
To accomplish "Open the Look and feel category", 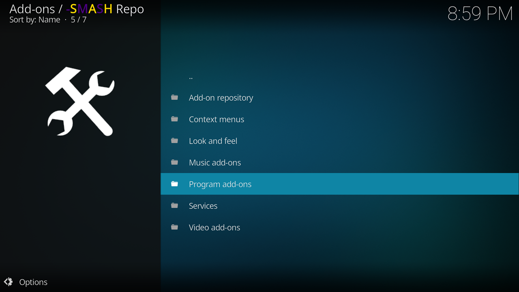I will click(x=213, y=141).
